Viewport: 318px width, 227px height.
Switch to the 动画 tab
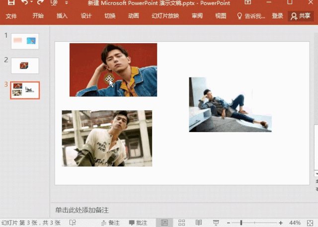pos(134,15)
